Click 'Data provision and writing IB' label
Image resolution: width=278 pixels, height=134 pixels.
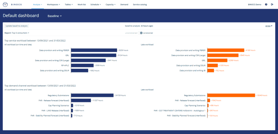[x=192, y=70]
